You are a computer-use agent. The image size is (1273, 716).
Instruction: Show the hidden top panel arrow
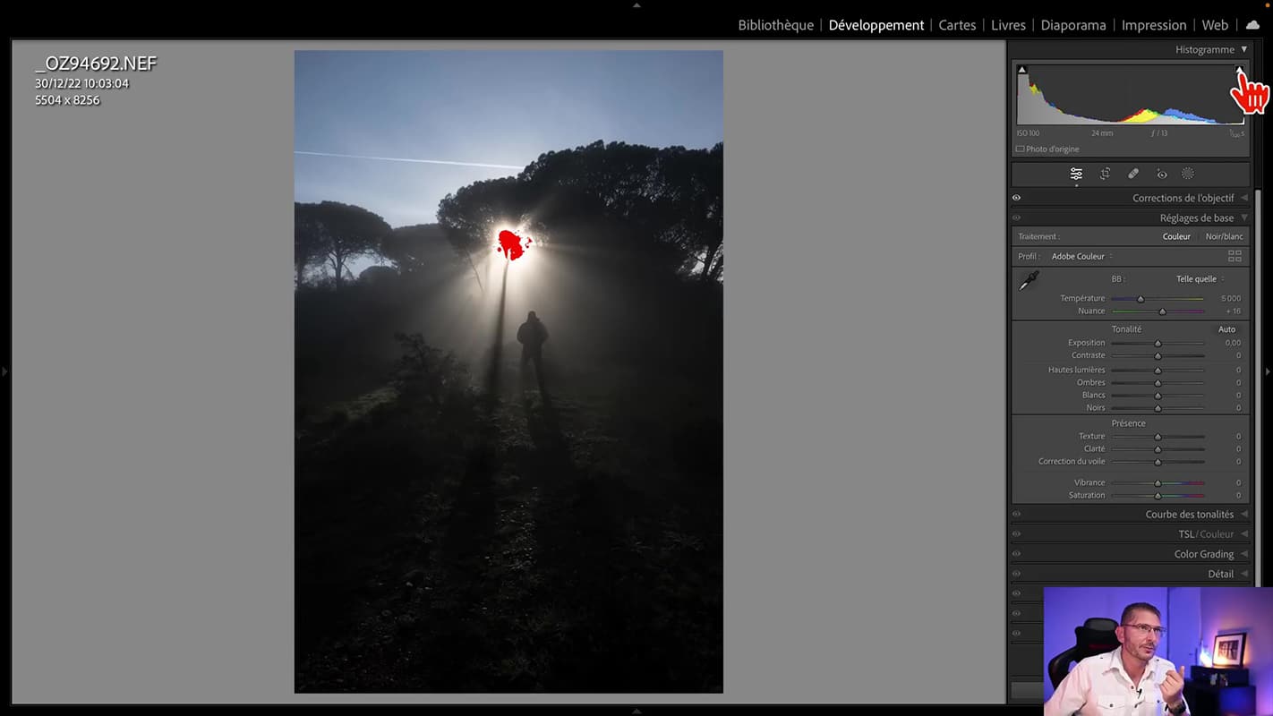pos(636,4)
